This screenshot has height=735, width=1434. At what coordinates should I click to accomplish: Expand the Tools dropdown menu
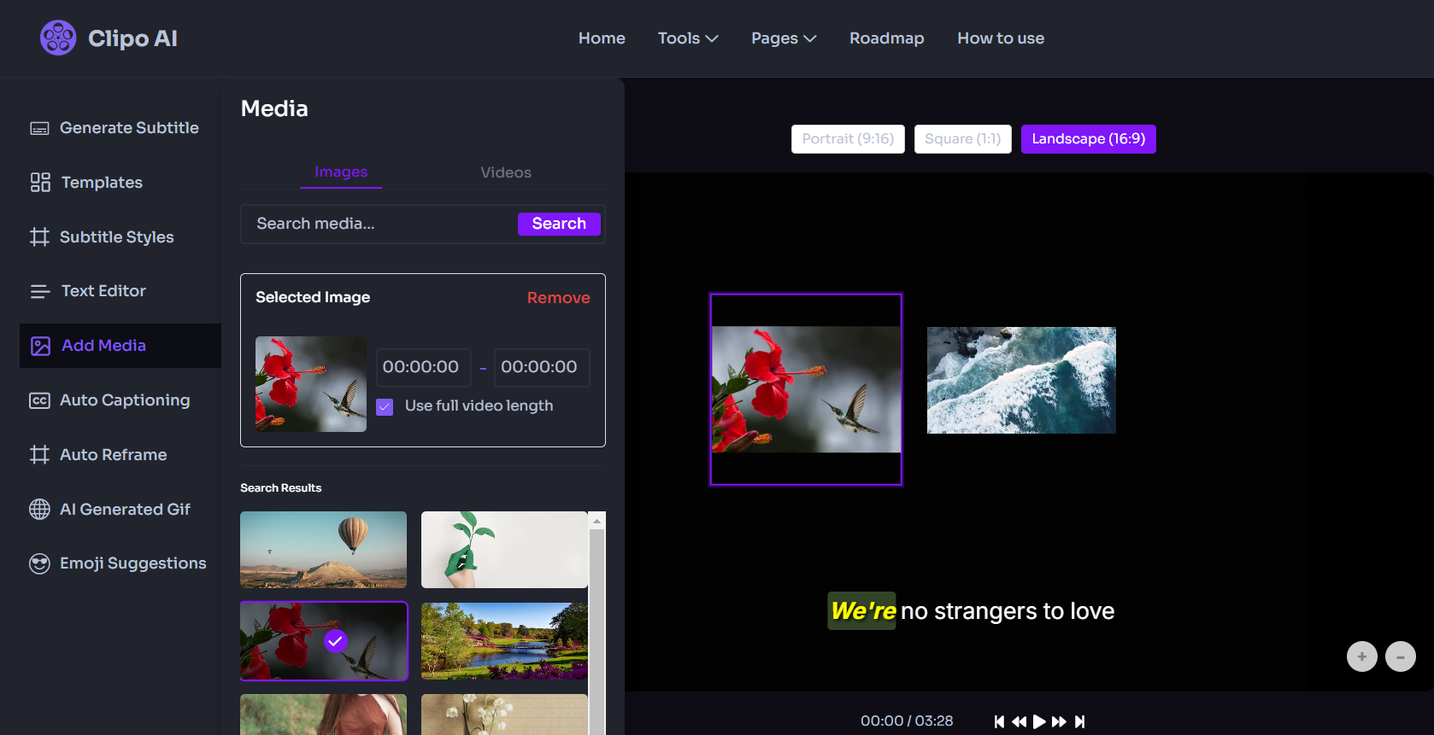(688, 38)
